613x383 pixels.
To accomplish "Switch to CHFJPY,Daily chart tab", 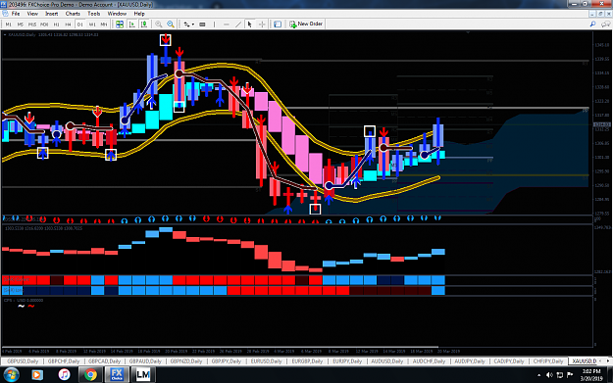I will click(547, 361).
